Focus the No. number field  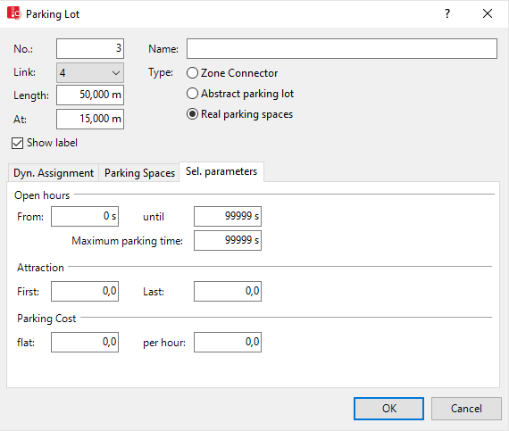pos(90,49)
